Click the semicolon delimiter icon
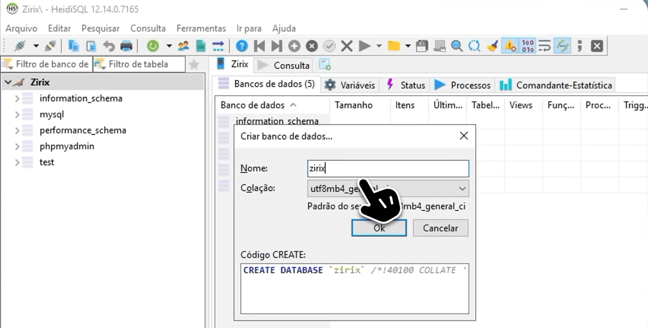648x328 pixels. (x=580, y=46)
